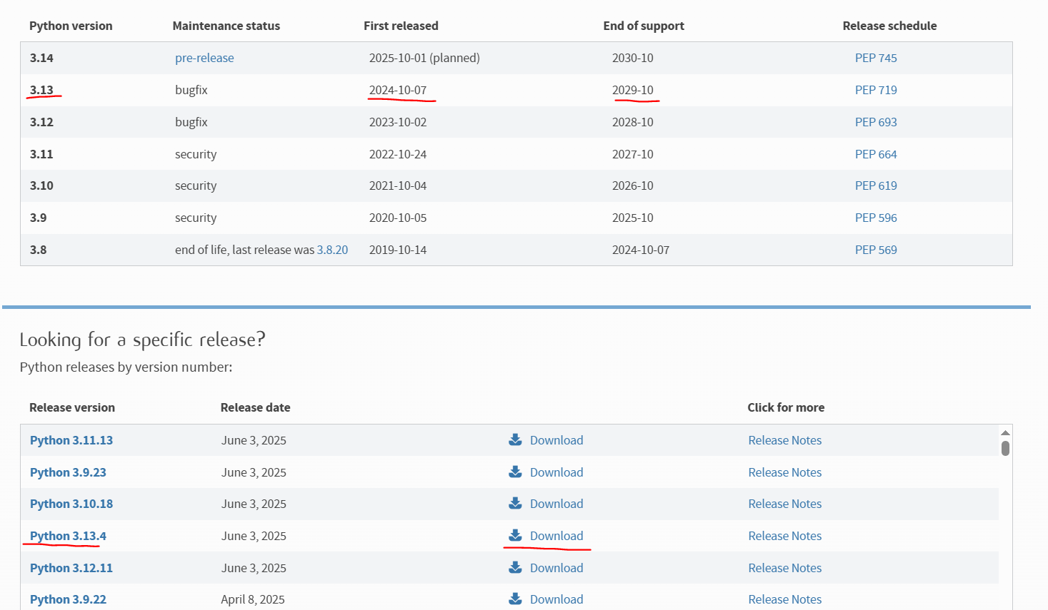Open PEP 664 release schedule
This screenshot has height=610, width=1048.
pos(876,154)
